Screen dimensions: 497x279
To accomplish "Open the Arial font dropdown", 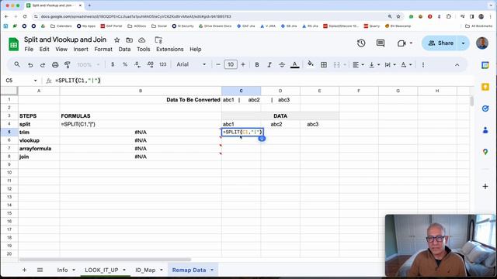I will [191, 64].
